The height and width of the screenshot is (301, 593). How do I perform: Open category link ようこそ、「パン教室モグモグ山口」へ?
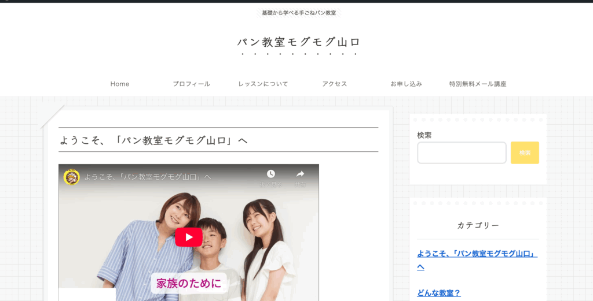tap(477, 254)
